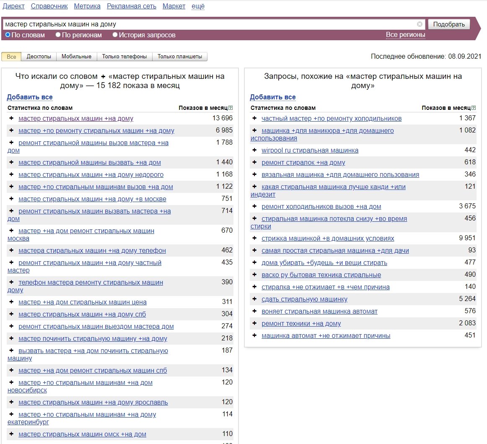The height and width of the screenshot is (444, 487).
Task: Click the 'Подобрать' button
Action: (x=449, y=24)
